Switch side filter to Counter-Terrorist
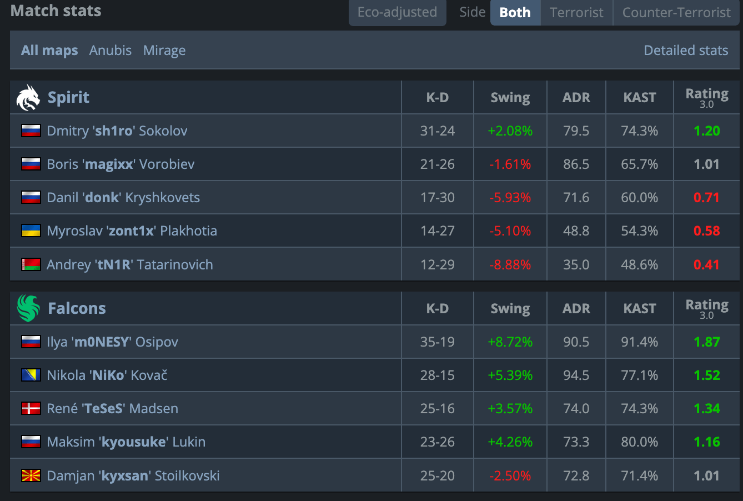This screenshot has width=743, height=501. pos(676,12)
